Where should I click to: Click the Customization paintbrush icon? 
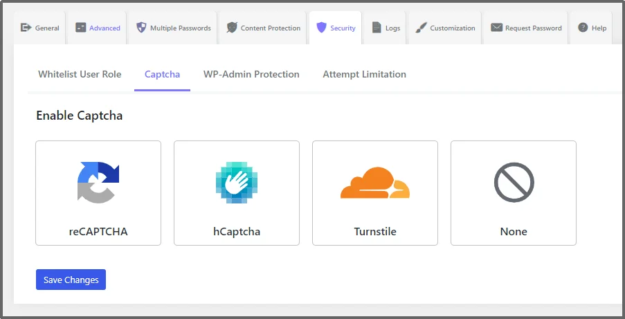(x=421, y=28)
